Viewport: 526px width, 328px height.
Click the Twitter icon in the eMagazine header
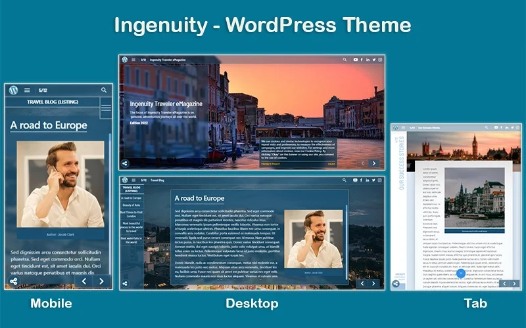coord(374,60)
